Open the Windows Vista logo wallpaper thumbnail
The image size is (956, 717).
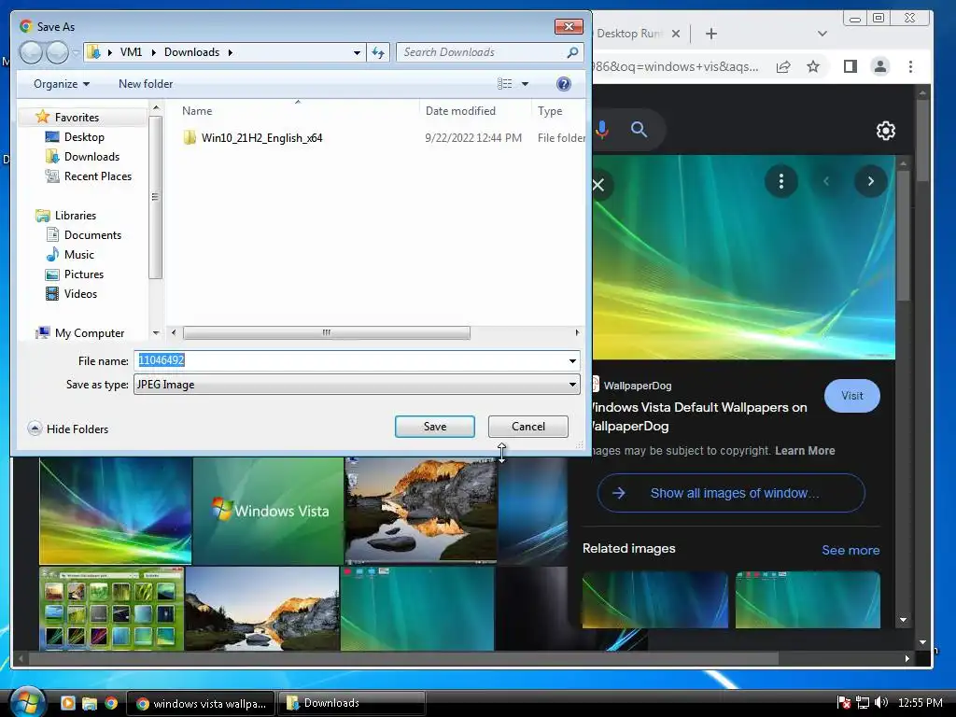point(268,511)
